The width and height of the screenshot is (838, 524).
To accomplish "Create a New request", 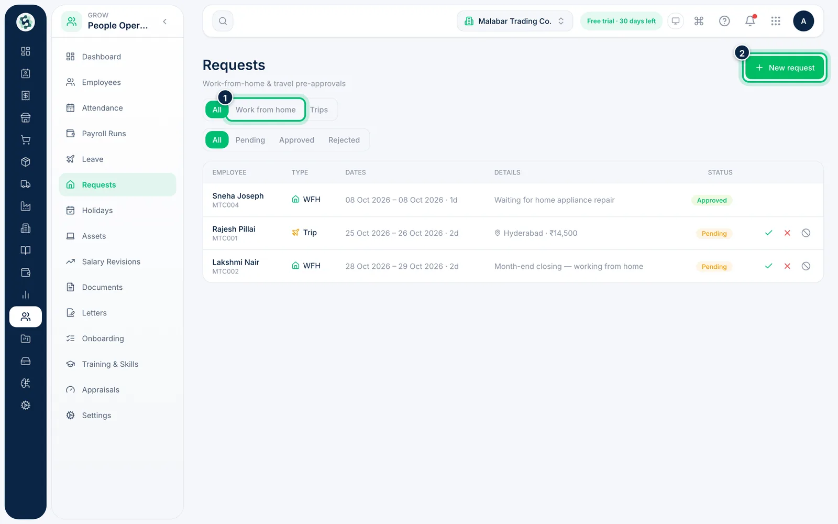I will pos(785,68).
